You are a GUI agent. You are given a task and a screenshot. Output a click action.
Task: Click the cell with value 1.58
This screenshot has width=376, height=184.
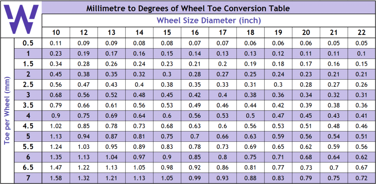[56, 178]
